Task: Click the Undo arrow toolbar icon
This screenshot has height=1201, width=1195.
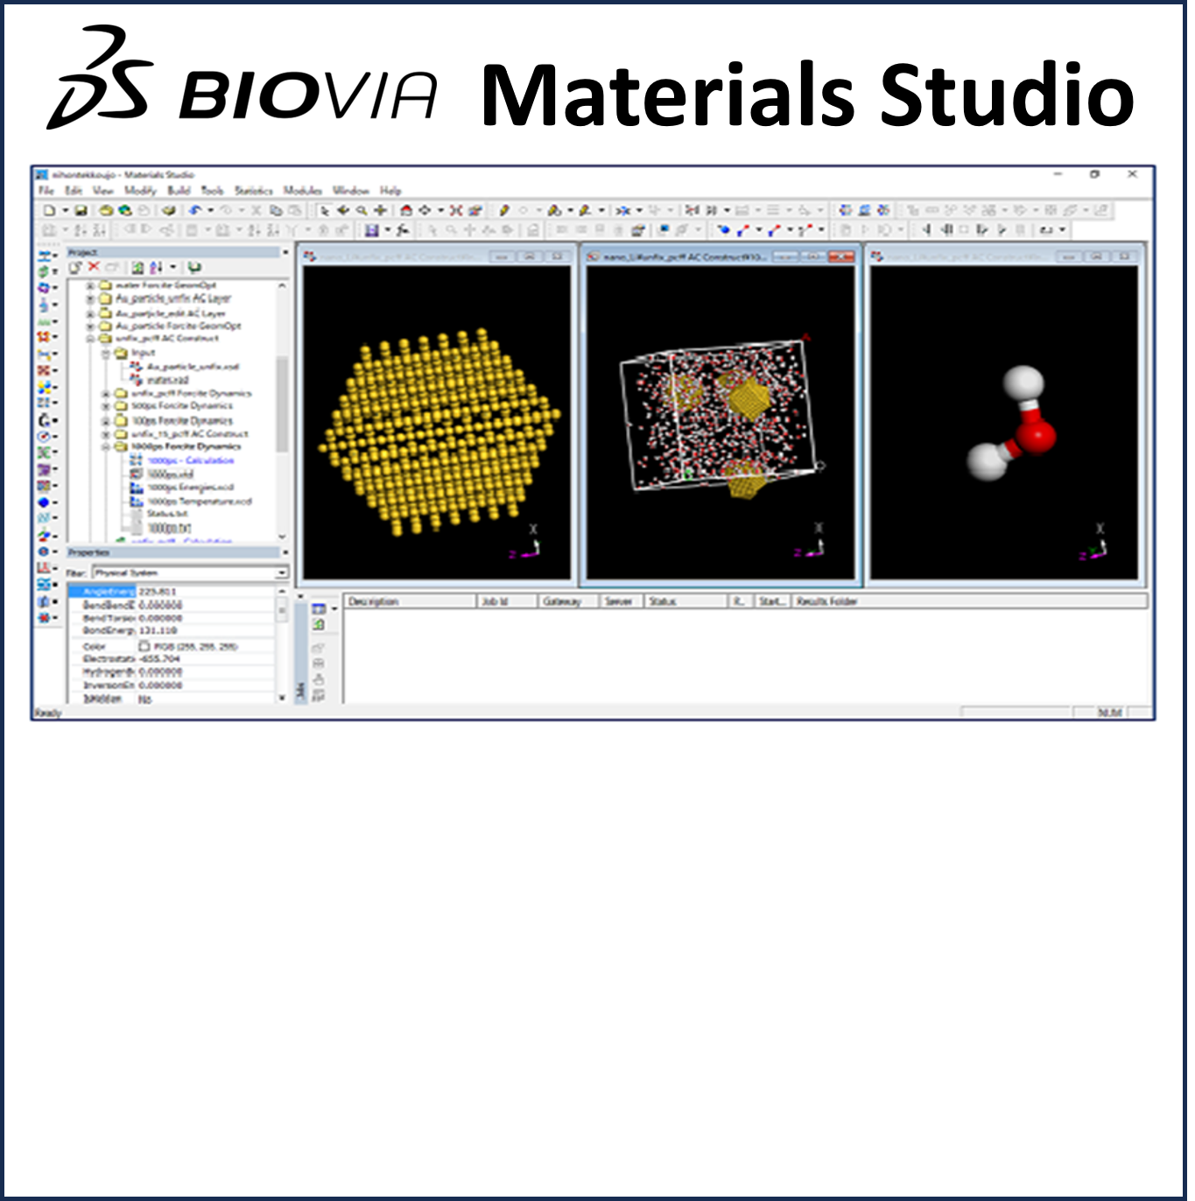Action: coord(195,211)
